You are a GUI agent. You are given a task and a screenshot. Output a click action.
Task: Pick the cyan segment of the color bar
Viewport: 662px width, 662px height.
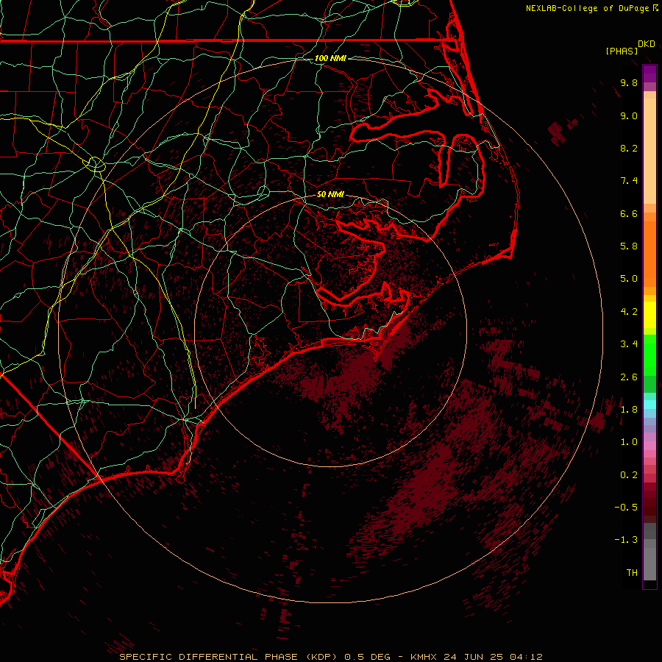pos(649,405)
